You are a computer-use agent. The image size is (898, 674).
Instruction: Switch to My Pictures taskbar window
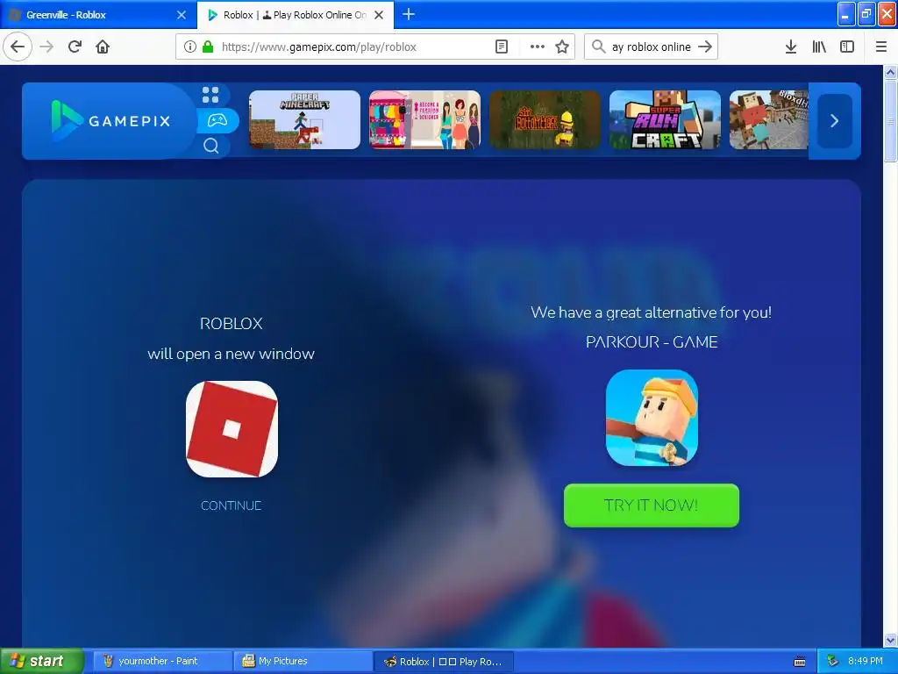pos(303,662)
